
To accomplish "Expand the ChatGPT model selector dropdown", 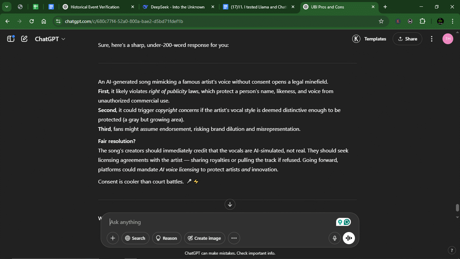I will click(x=50, y=39).
